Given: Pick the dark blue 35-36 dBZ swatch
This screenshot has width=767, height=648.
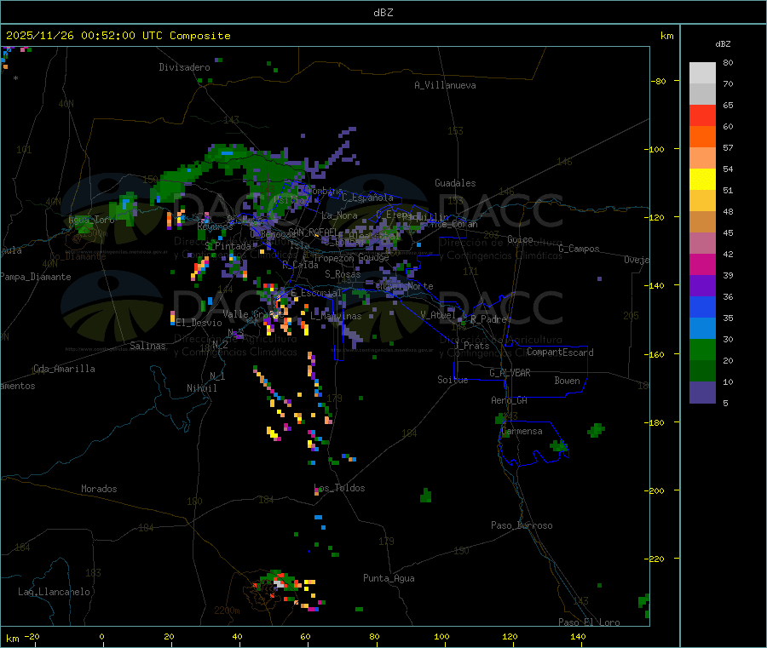Looking at the screenshot, I should click(x=702, y=307).
